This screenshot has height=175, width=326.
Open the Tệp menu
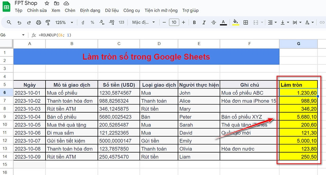point(18,11)
